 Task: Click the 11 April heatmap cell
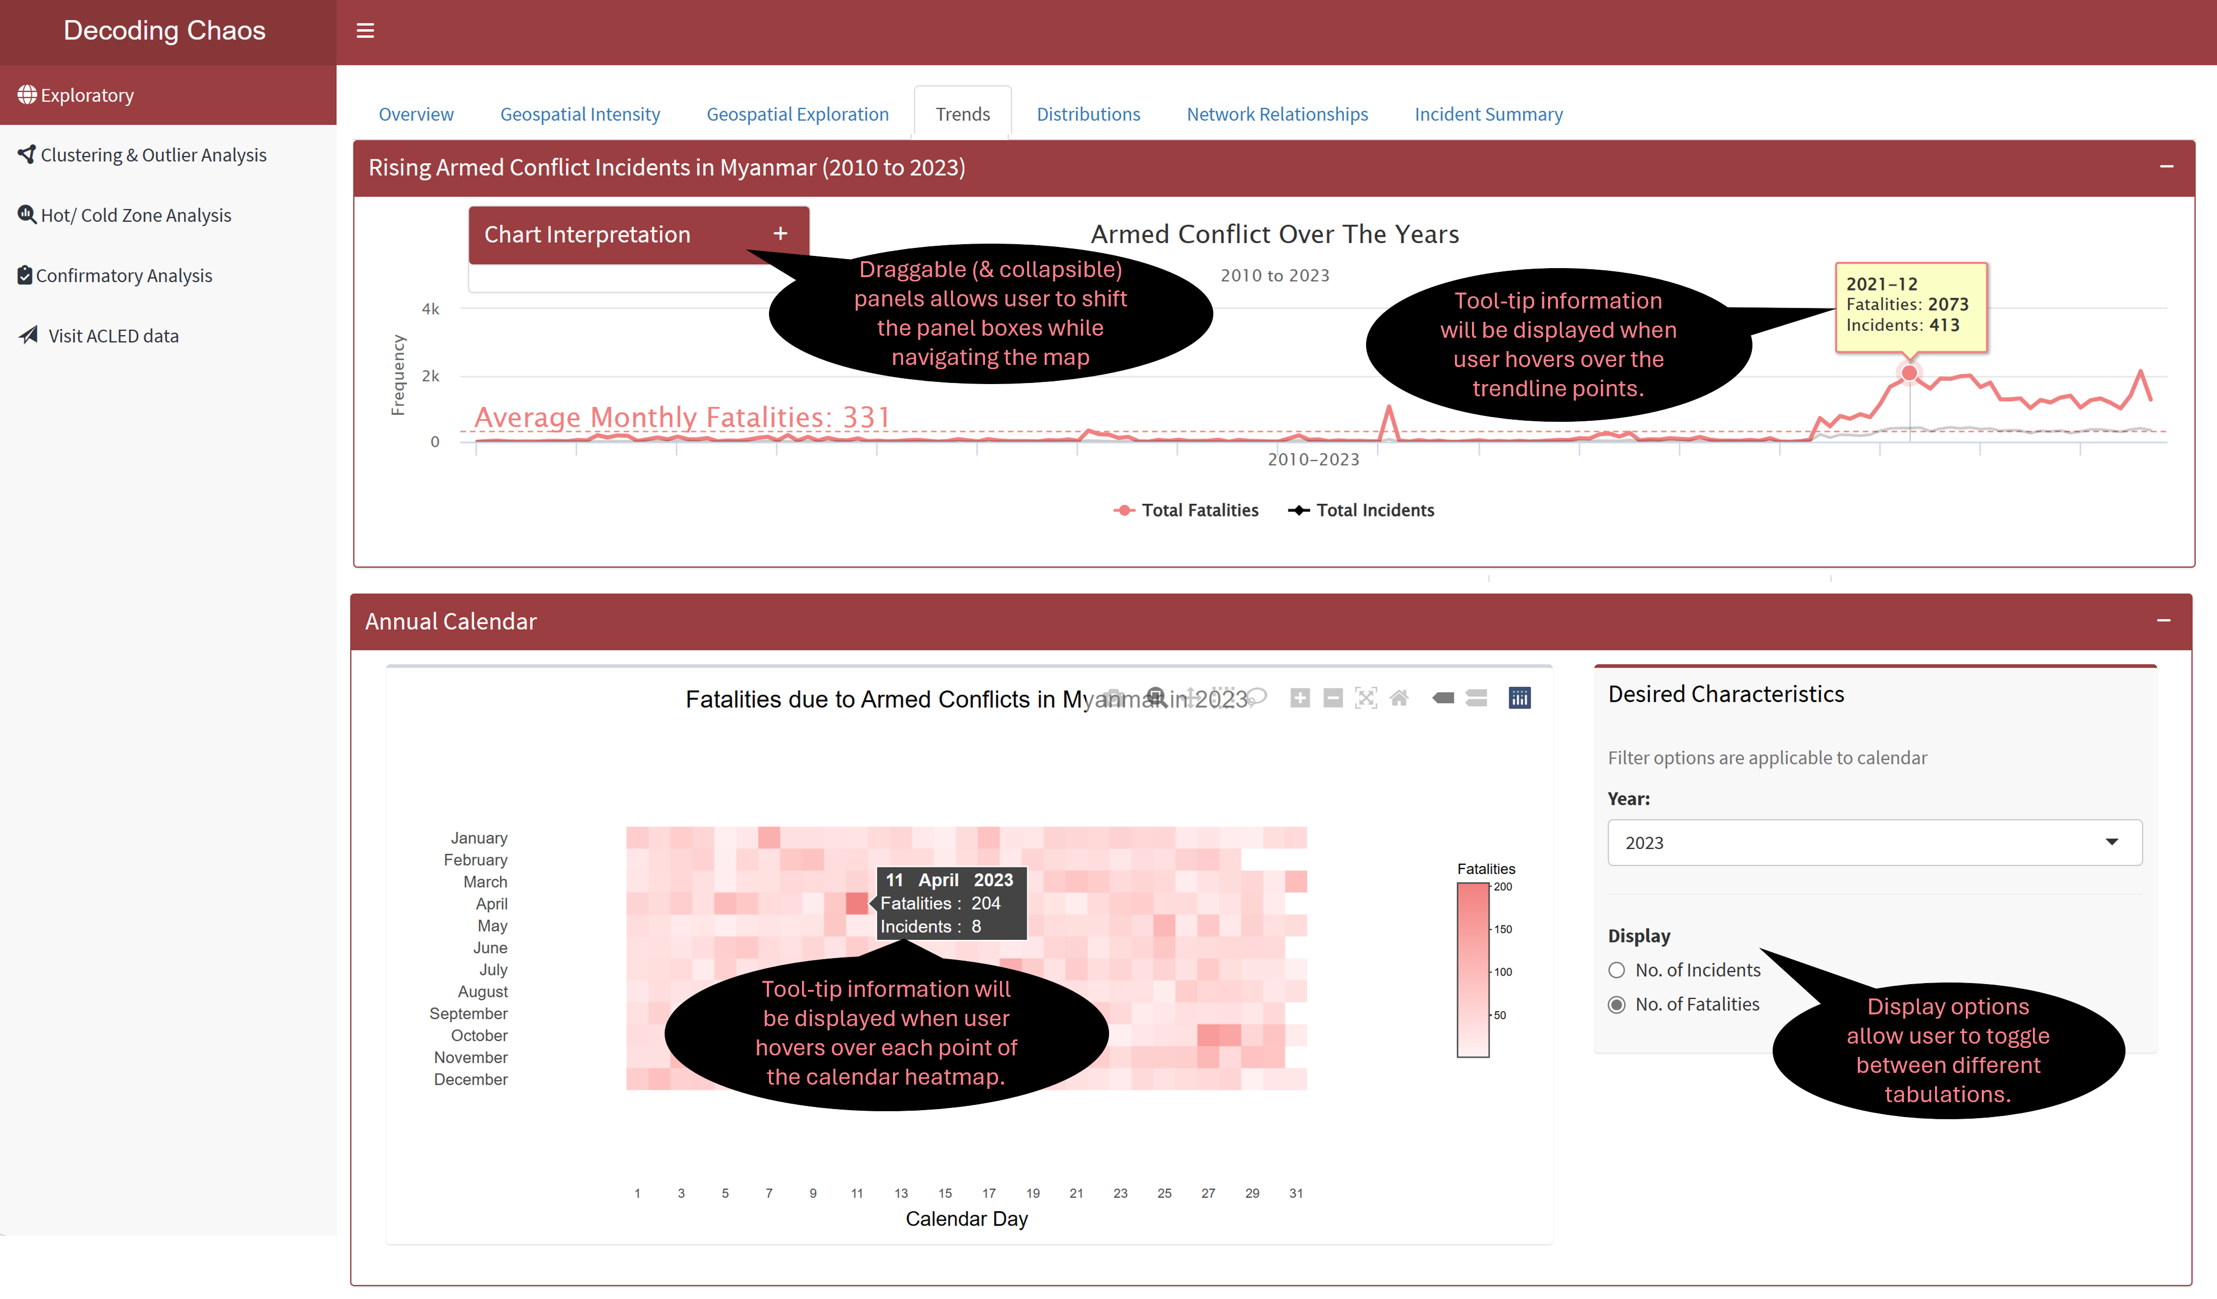[x=856, y=903]
